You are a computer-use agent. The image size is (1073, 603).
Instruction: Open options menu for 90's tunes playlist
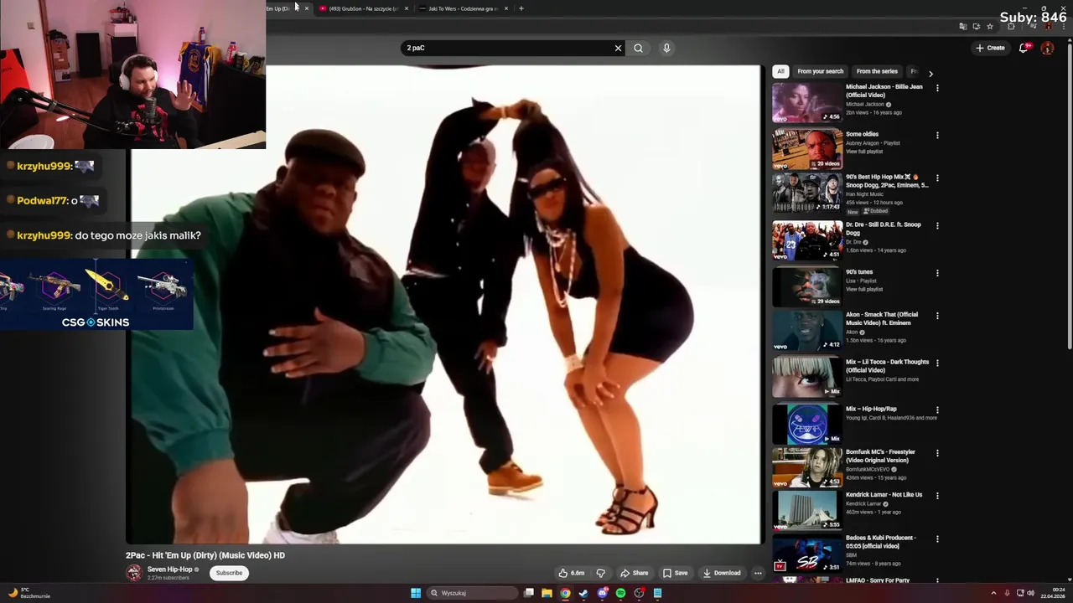point(937,273)
